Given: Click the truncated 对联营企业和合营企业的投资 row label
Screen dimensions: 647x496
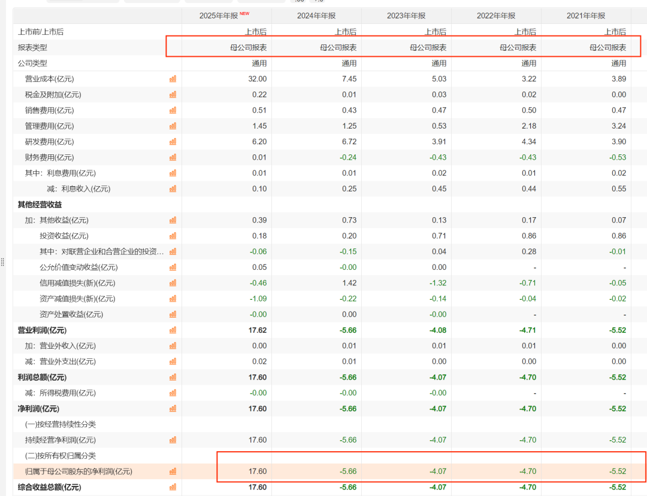Looking at the screenshot, I should 101,251.
